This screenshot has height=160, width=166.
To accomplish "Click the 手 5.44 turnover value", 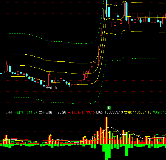I will click(x=6, y=112).
